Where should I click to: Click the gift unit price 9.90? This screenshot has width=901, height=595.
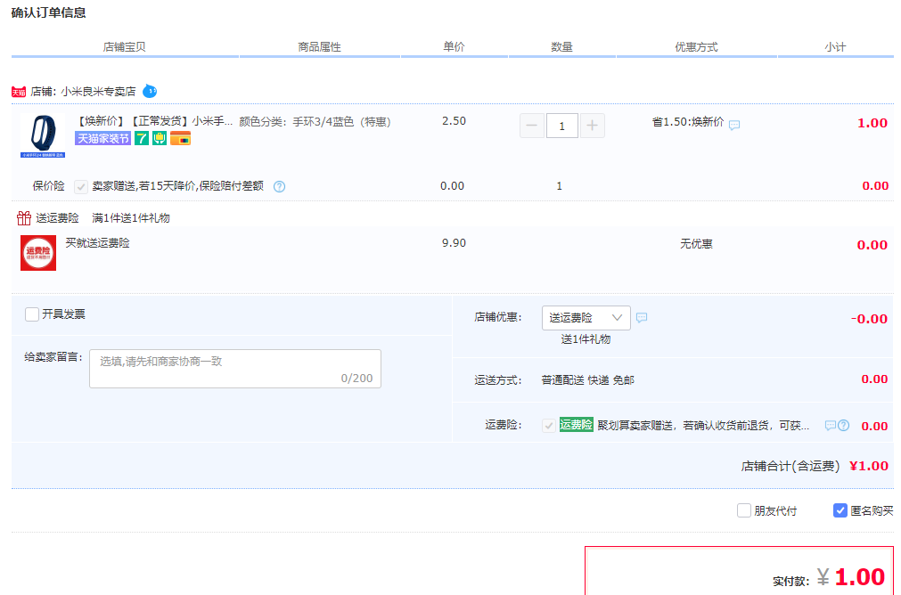[x=454, y=243]
